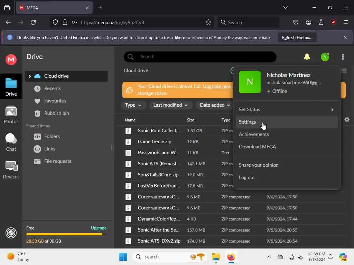Open the three-dot more menu in MEGA
The height and width of the screenshot is (265, 354).
(x=343, y=57)
